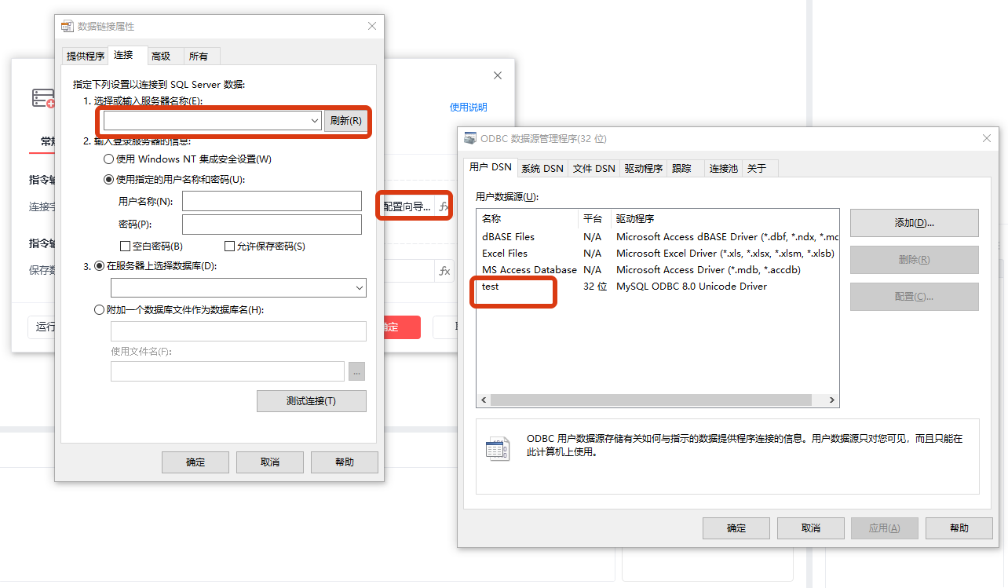Image resolution: width=1008 pixels, height=588 pixels.
Task: Enable the 空白密码 checkbox
Action: point(125,247)
